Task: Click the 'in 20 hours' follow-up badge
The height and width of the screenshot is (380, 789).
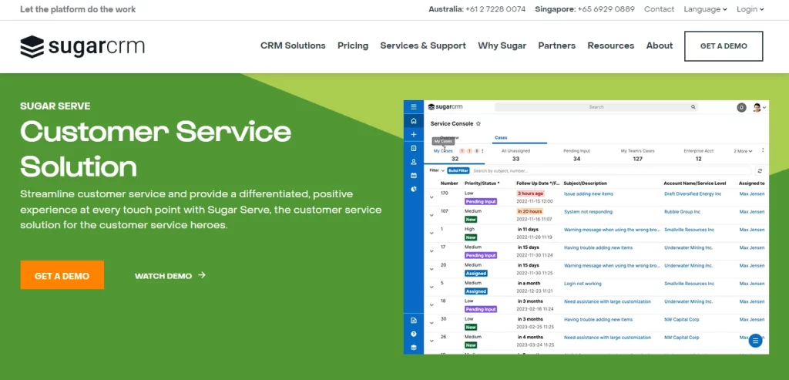Action: [530, 211]
